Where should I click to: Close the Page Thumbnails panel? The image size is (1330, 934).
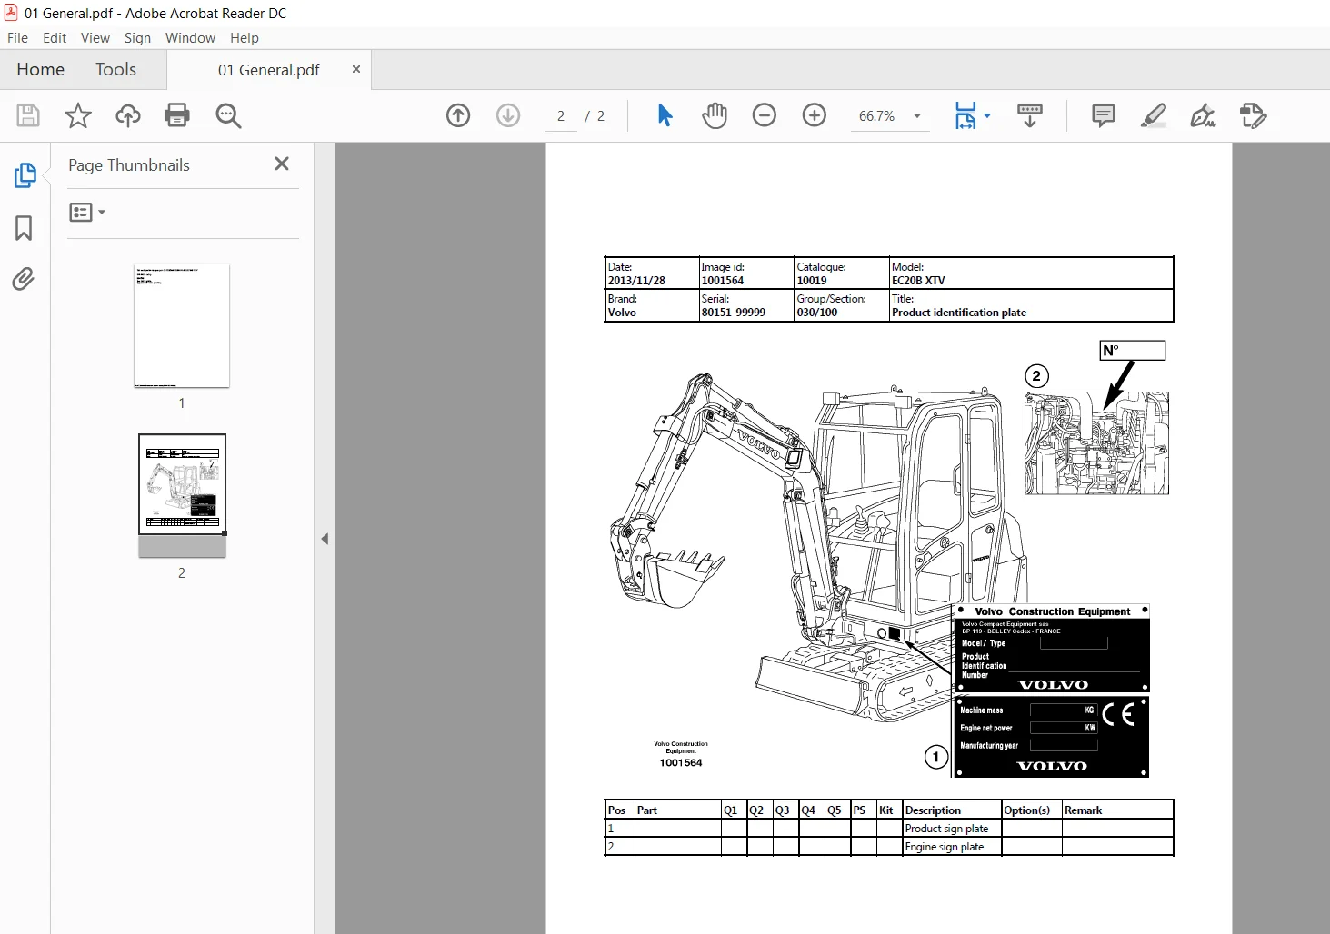282,164
